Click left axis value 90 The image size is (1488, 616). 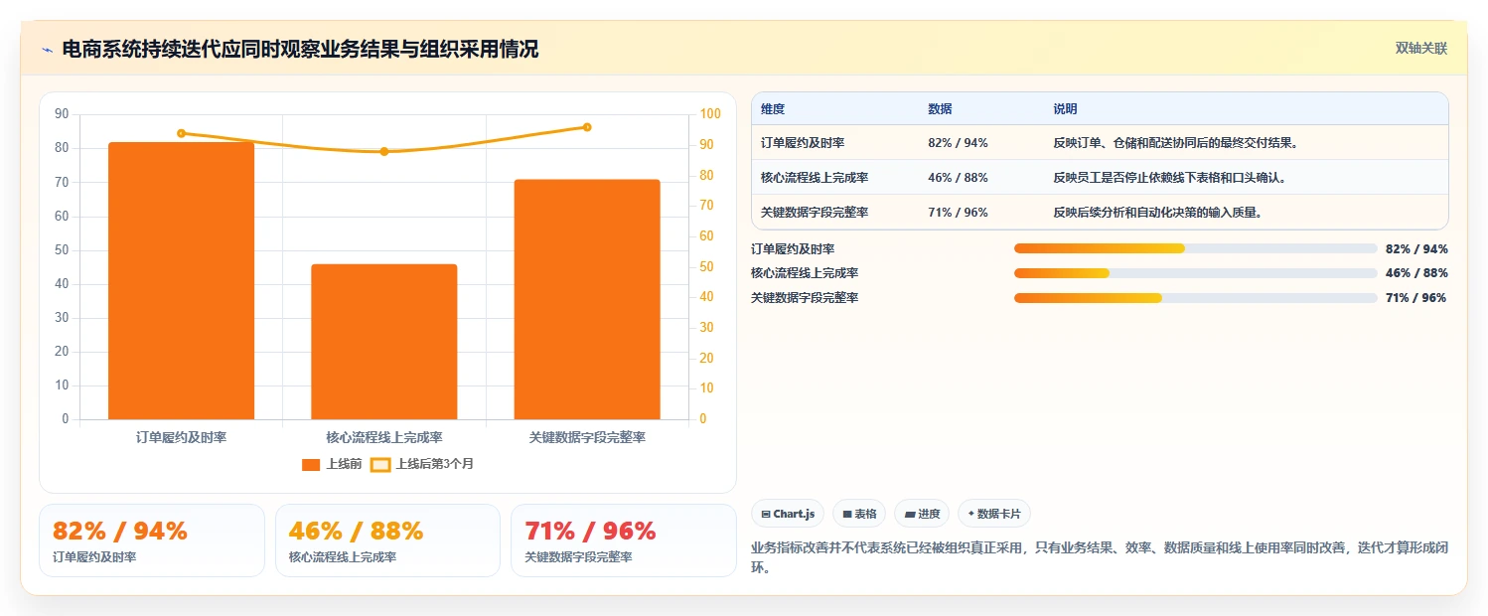coord(62,114)
